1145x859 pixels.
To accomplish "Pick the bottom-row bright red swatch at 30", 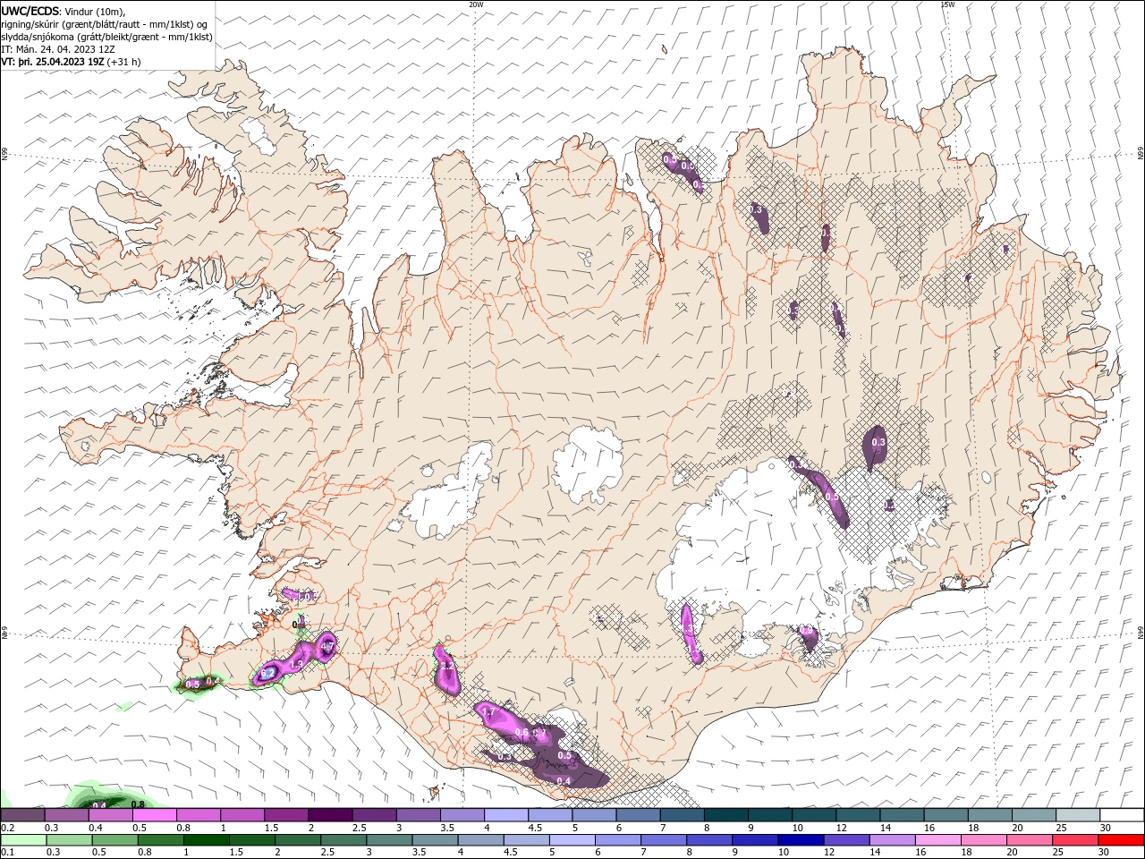I will pos(1122,840).
